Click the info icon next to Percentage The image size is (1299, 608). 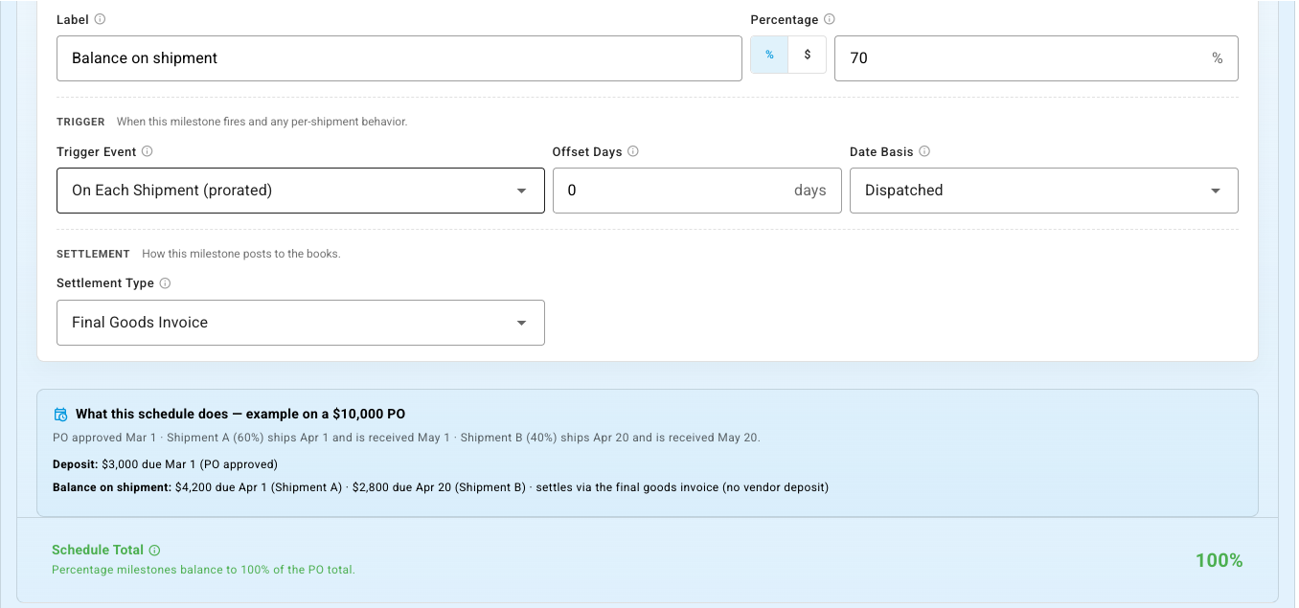830,19
